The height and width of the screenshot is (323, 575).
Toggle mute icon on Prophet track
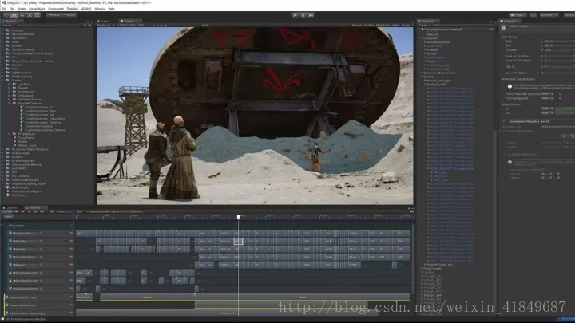[x=68, y=242]
